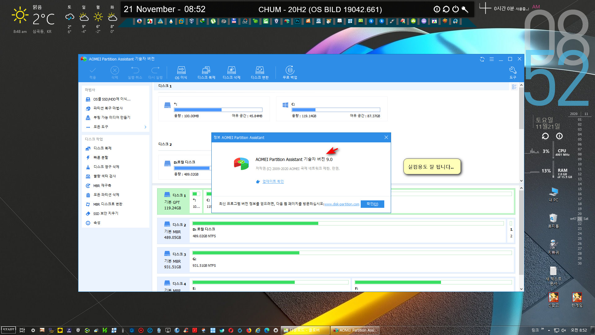Viewport: 595px width, 335px height.
Task: Select the E: partition bar in 디스크 4
Action: pos(270,285)
